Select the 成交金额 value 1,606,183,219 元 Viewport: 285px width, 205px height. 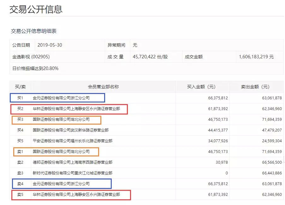click(x=256, y=57)
